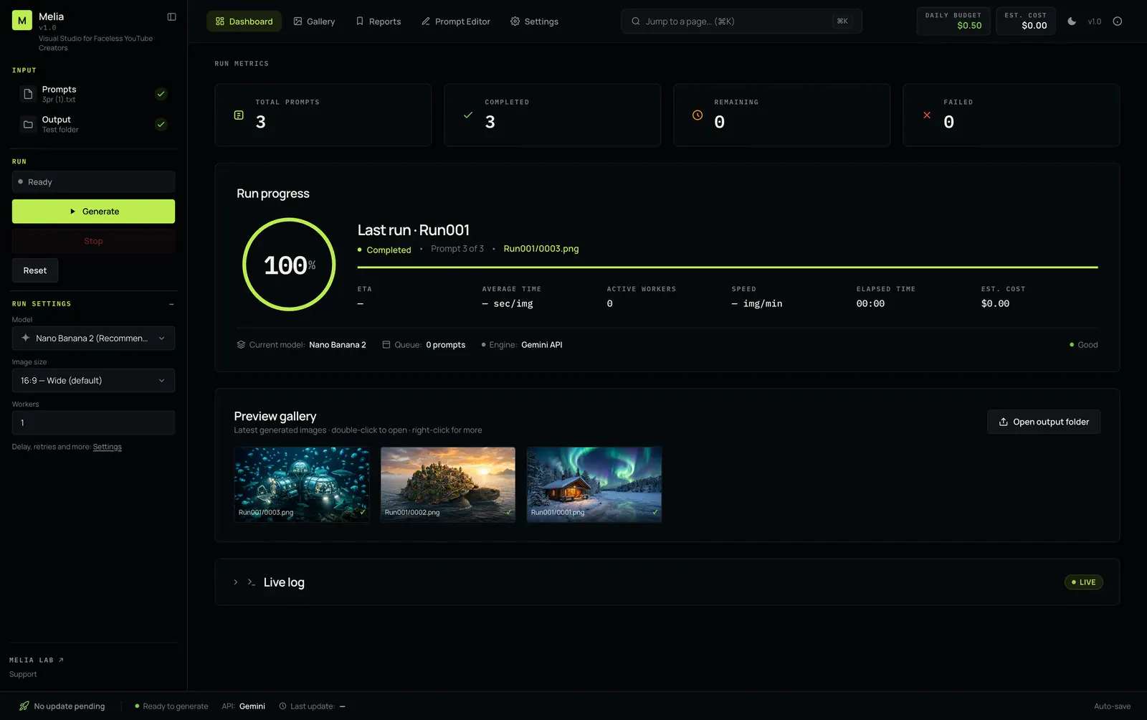Collapse the Run Settings section

pyautogui.click(x=171, y=304)
